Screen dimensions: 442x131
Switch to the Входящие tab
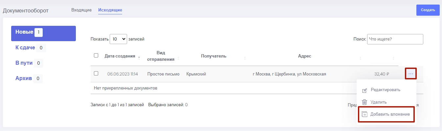(81, 10)
